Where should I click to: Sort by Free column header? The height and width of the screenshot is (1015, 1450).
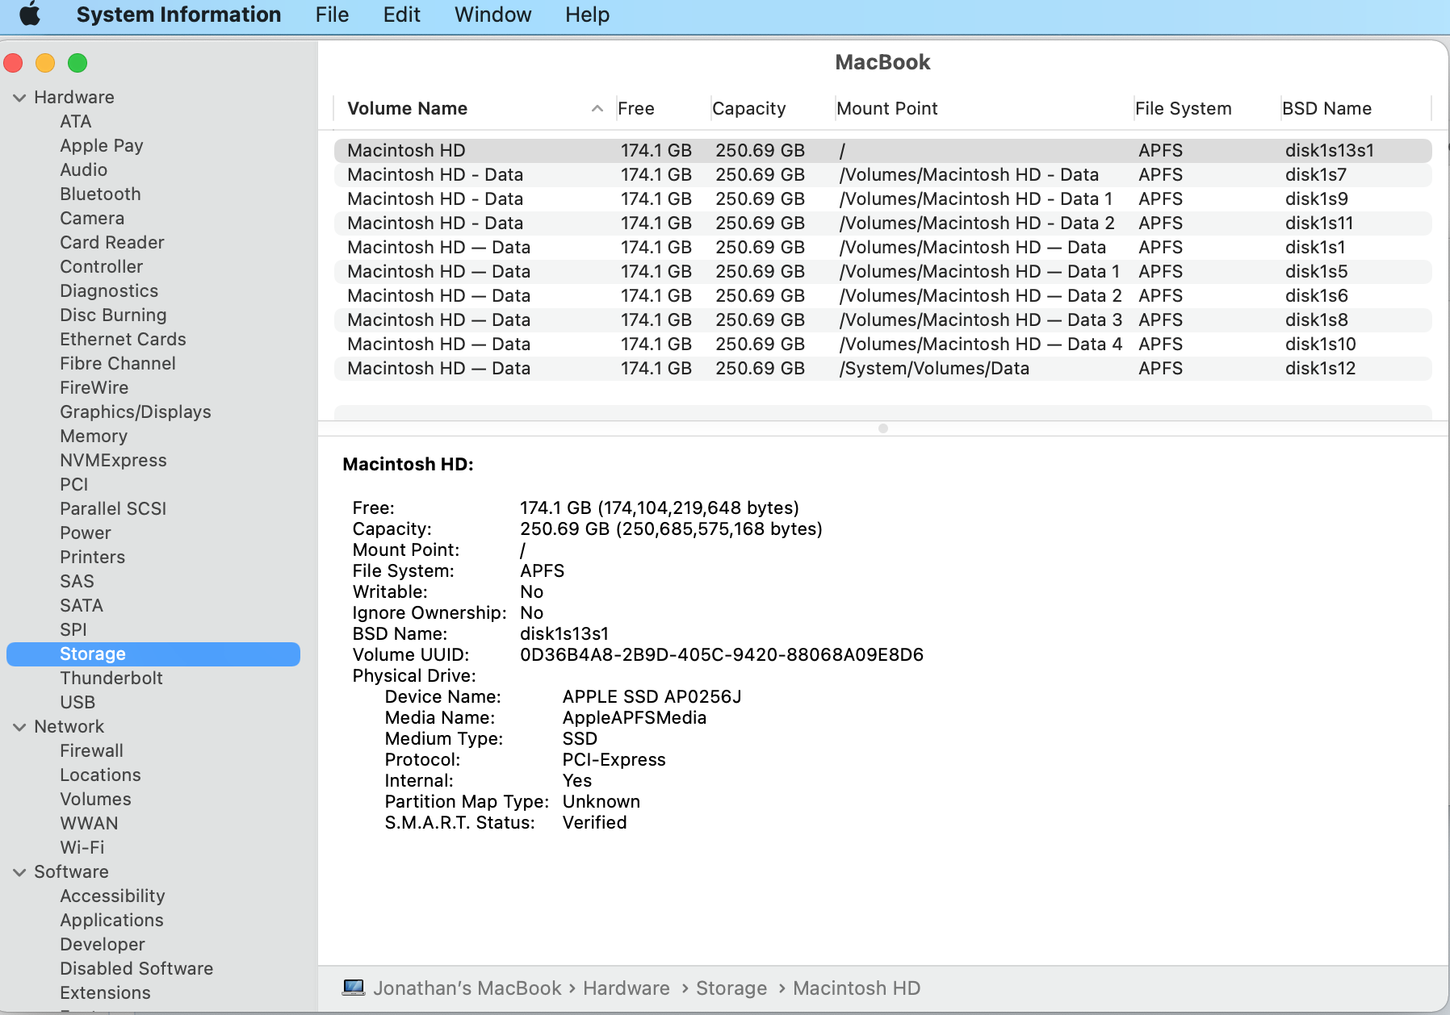coord(636,108)
